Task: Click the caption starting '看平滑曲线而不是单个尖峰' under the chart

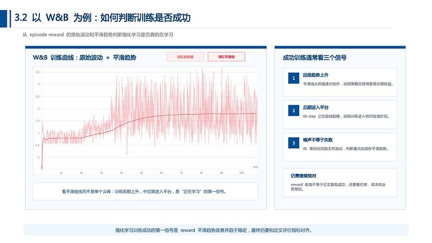Action: tap(144, 192)
